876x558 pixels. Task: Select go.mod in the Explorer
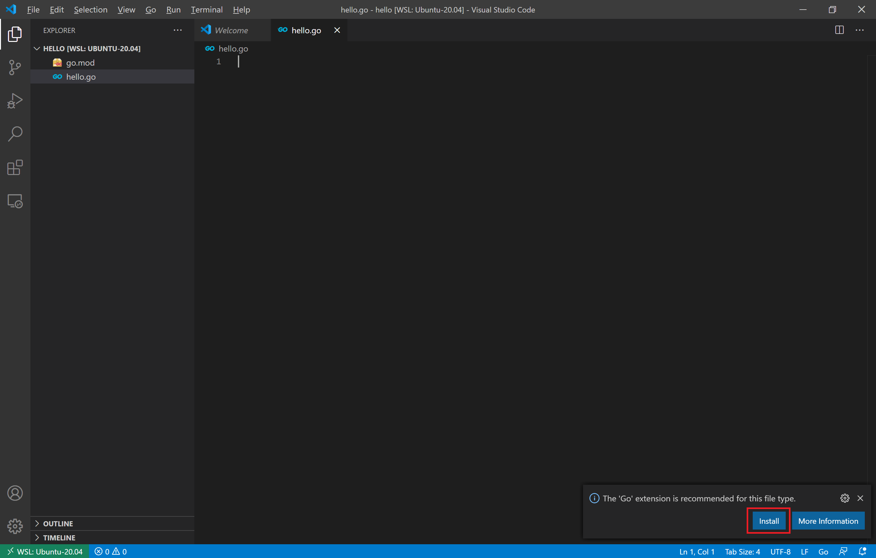coord(80,62)
